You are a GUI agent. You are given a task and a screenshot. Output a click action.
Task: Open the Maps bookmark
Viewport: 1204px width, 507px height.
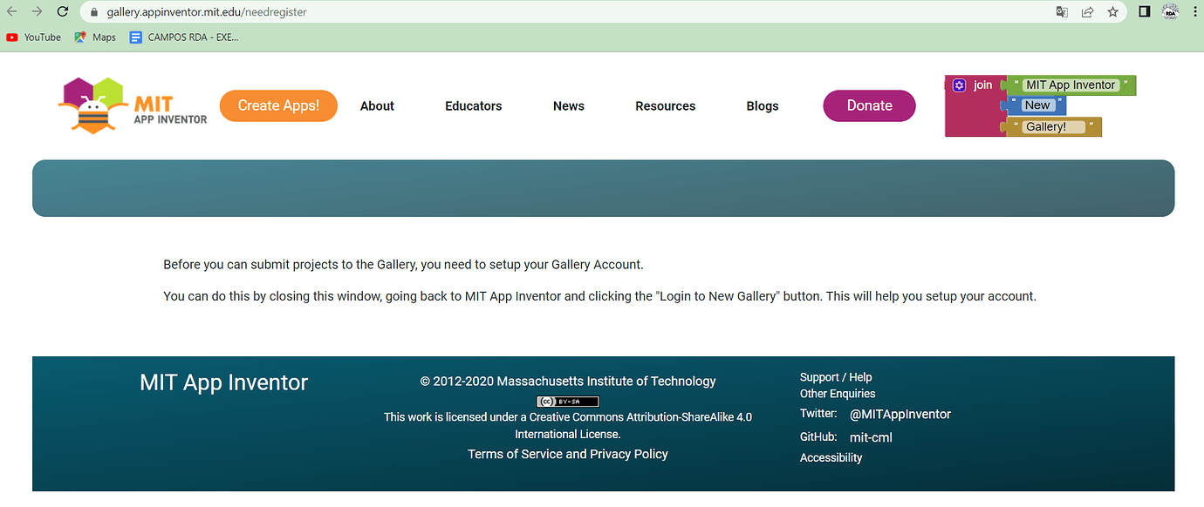(95, 37)
